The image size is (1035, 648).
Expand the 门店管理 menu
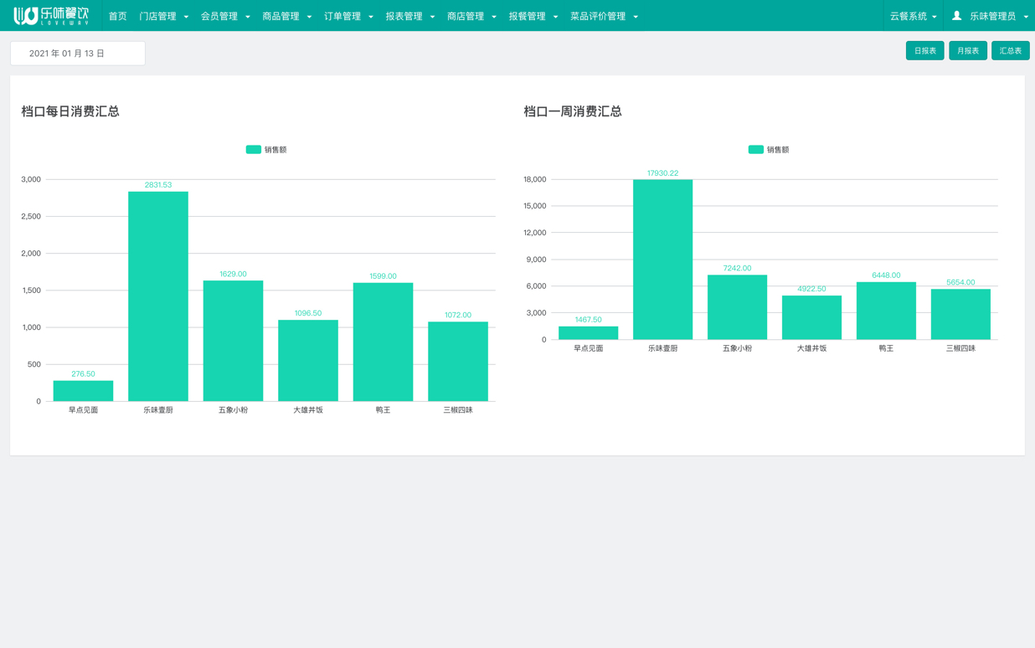[x=164, y=16]
